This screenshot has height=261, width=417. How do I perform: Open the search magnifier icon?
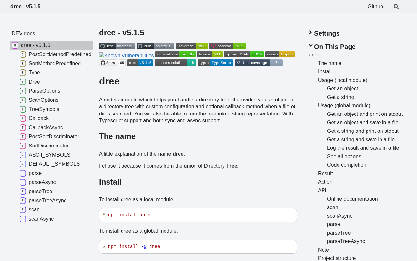(x=396, y=7)
